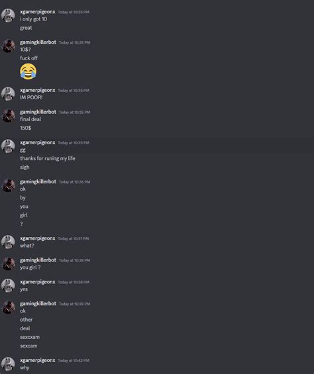Click xgamerpigeonx avatar beside 'i only got 10'
The height and width of the screenshot is (374, 314).
8,15
